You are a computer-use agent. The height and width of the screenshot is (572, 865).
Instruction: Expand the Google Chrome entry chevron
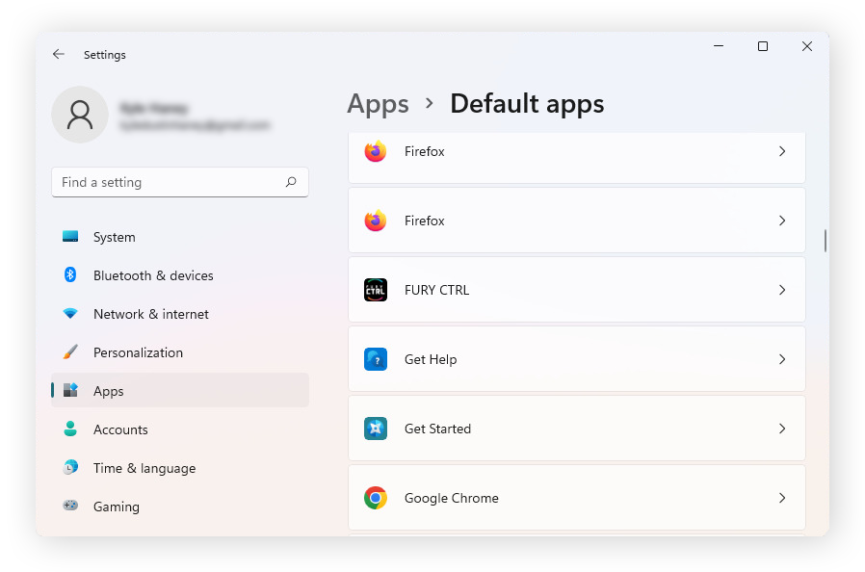[x=782, y=498]
